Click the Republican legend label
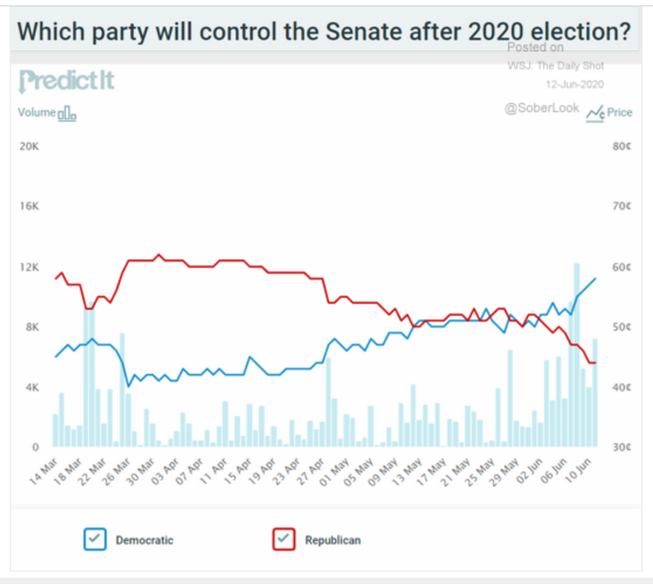Viewport: 653px width, 584px height. click(x=333, y=540)
